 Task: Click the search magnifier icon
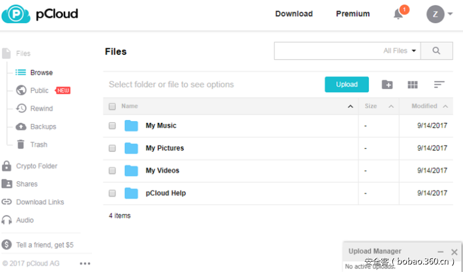pyautogui.click(x=436, y=51)
